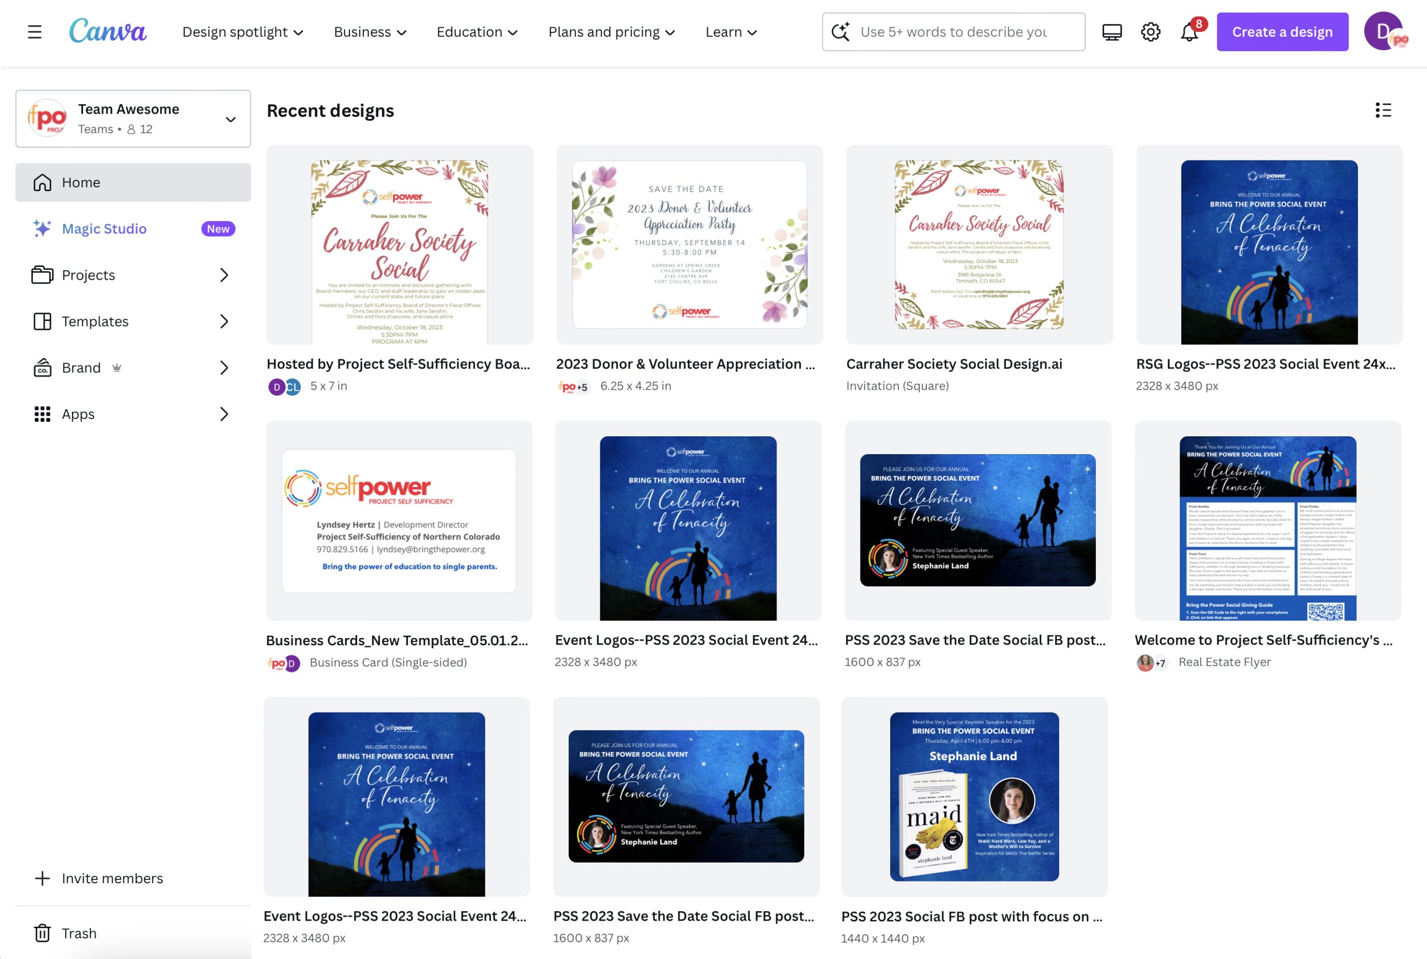Open the Business Cards selfpower thumbnail
Viewport: 1427px width, 959px height.
(399, 521)
